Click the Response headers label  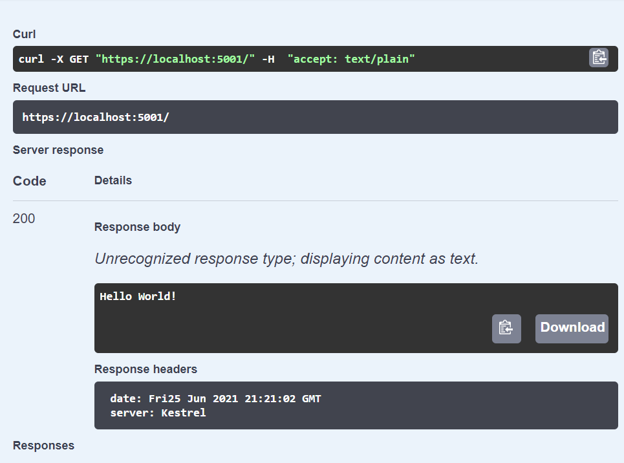[x=145, y=369]
